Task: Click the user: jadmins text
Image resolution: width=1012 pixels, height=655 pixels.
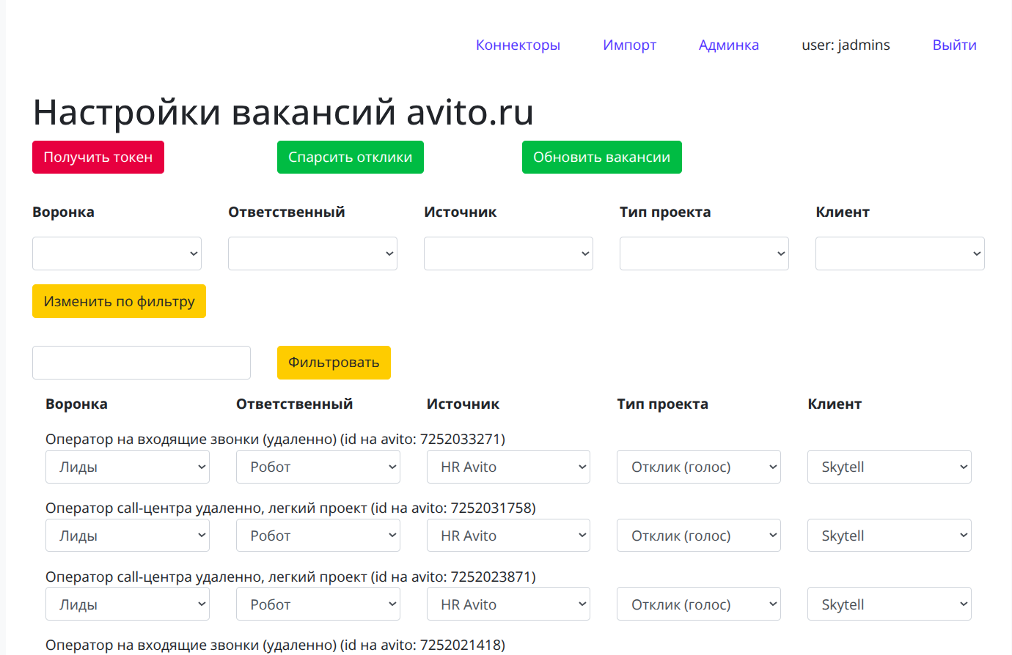Action: point(846,45)
